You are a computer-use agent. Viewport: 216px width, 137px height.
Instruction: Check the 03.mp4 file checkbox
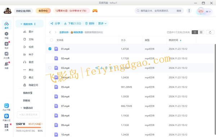pos(50,68)
